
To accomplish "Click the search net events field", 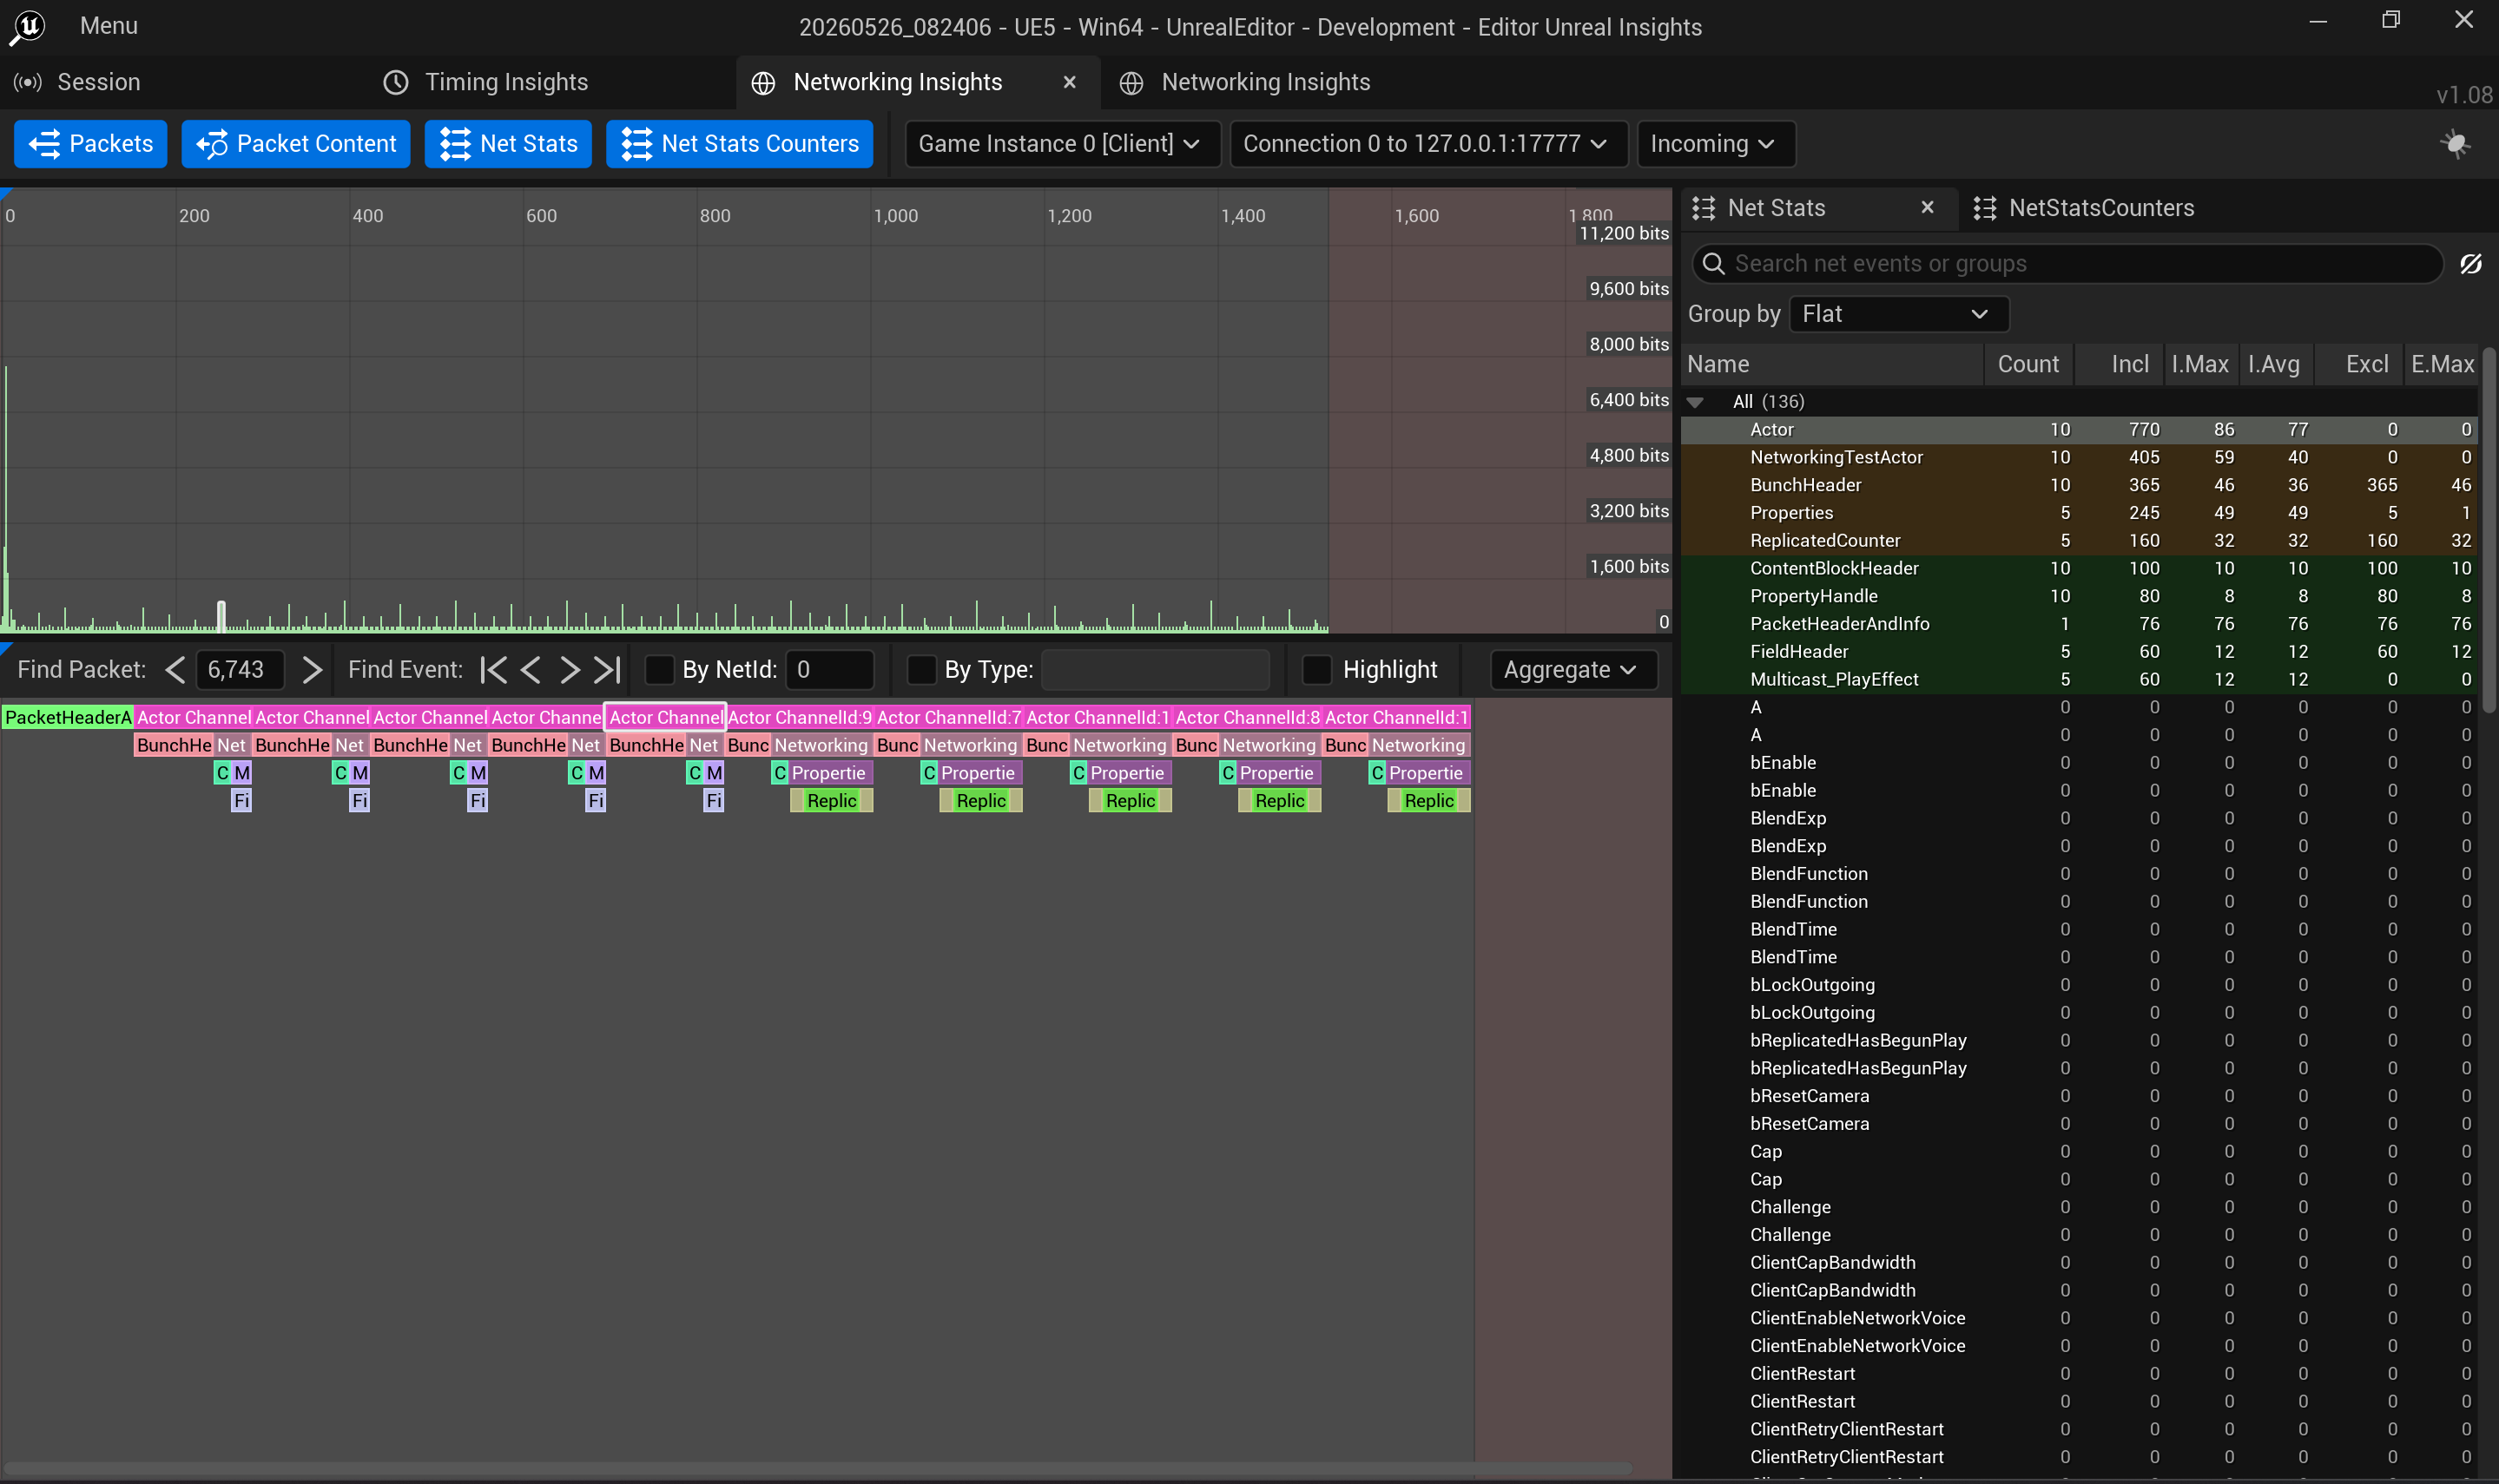I will point(2067,264).
